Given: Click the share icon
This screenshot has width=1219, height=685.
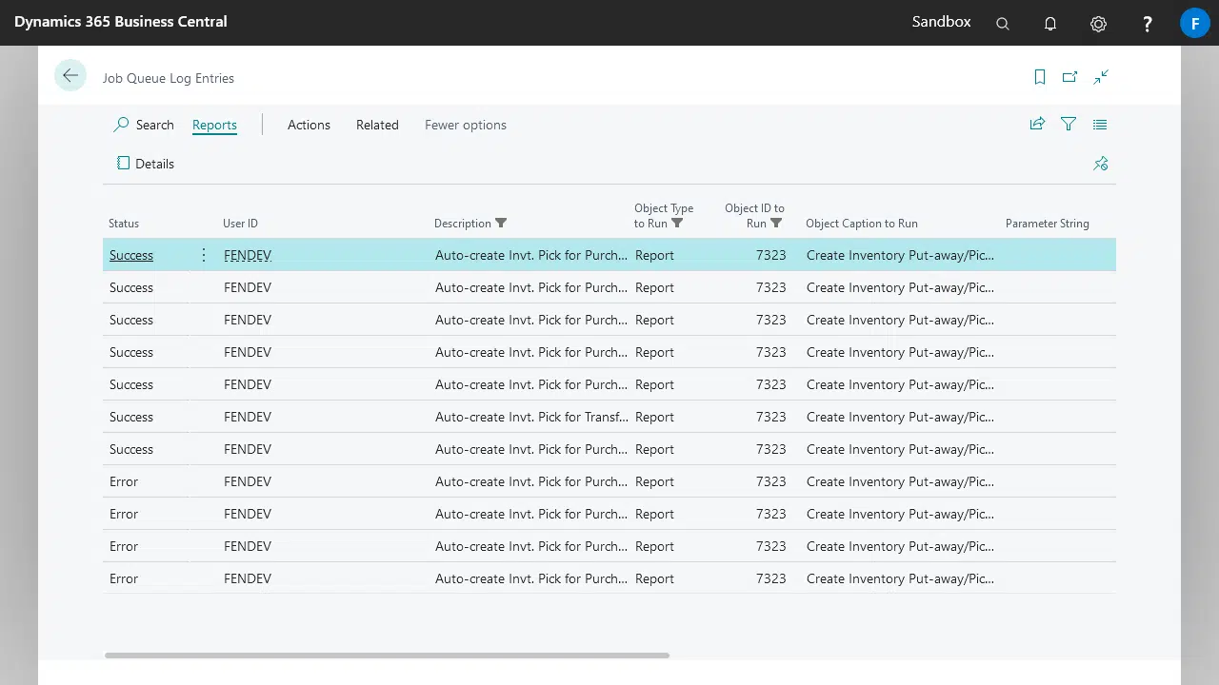Looking at the screenshot, I should point(1037,124).
